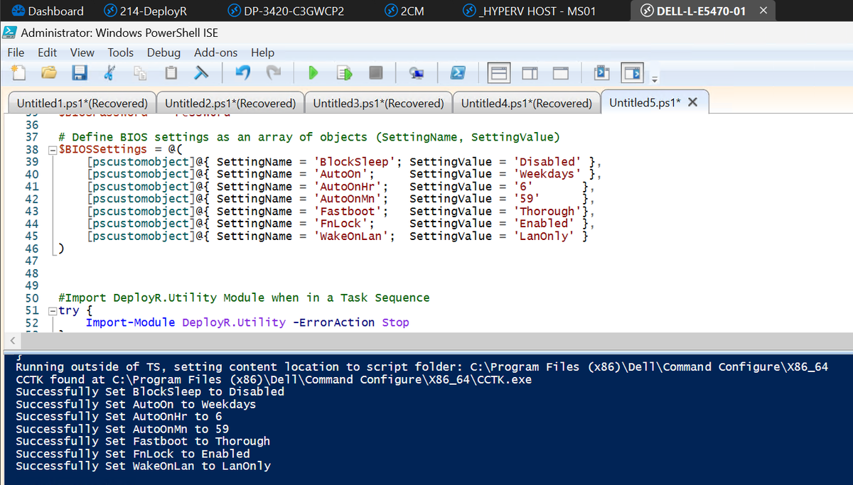Click the Show Command Add-on icon

(x=631, y=72)
